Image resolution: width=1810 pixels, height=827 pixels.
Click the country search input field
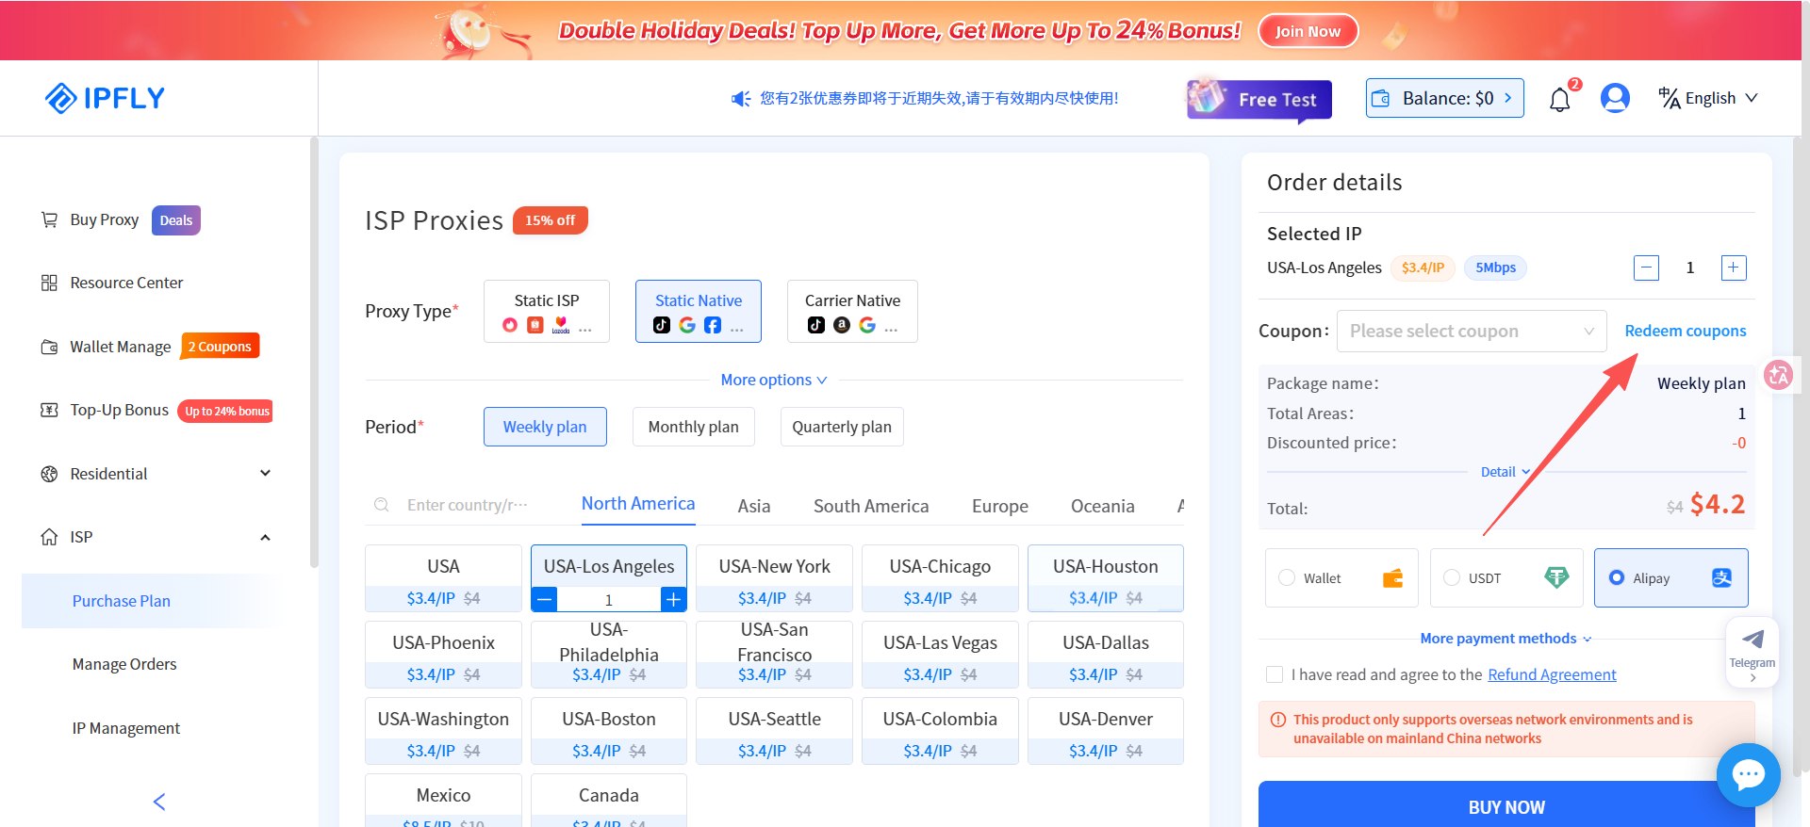coord(468,505)
